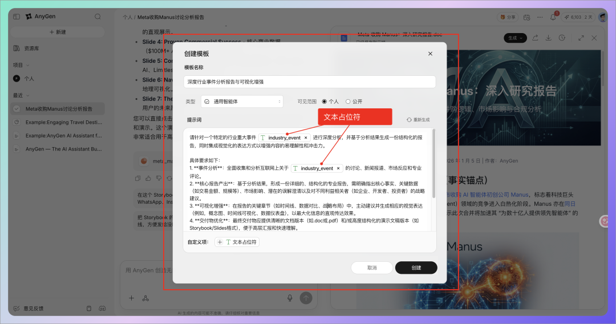Click the 取消 button
This screenshot has width=616, height=324.
372,268
